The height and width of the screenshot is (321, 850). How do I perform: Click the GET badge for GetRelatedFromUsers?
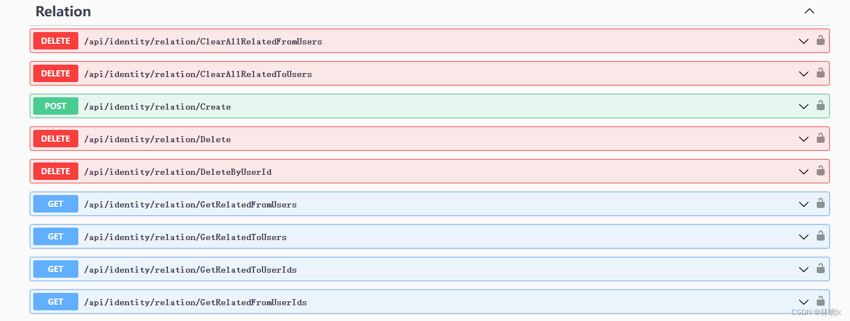point(56,204)
